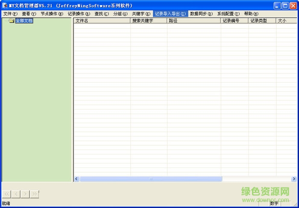This screenshot has width=299, height=208.
Task: Open the 分组(G) menu
Action: [120, 14]
